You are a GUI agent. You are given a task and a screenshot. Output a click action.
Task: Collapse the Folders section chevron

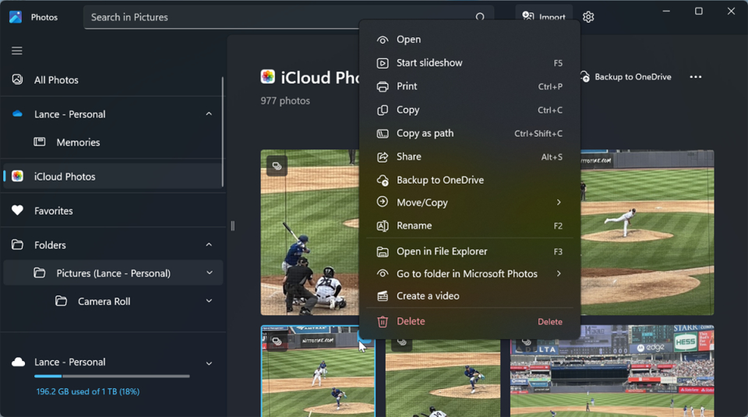(209, 245)
